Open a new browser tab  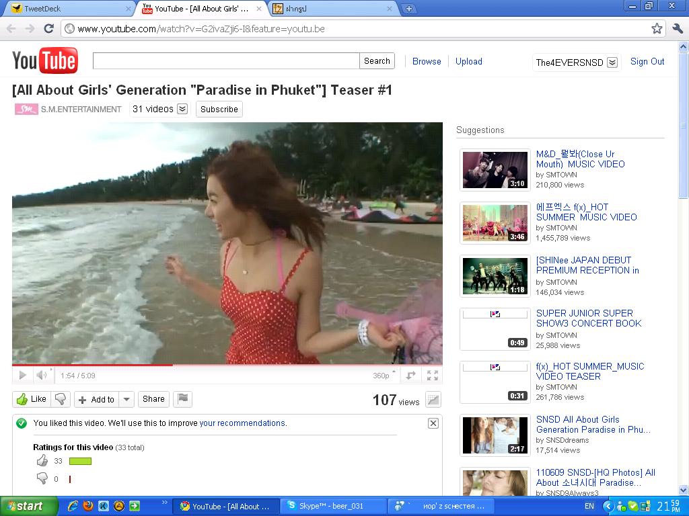point(408,9)
